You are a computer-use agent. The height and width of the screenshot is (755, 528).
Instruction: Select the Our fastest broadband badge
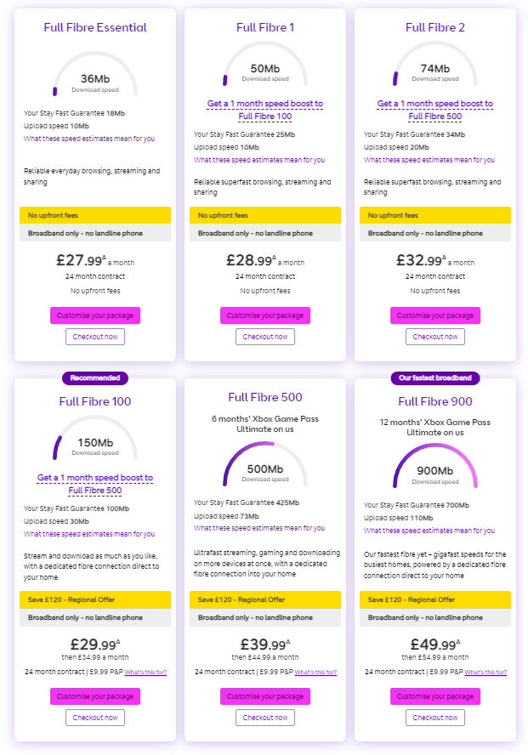[435, 378]
